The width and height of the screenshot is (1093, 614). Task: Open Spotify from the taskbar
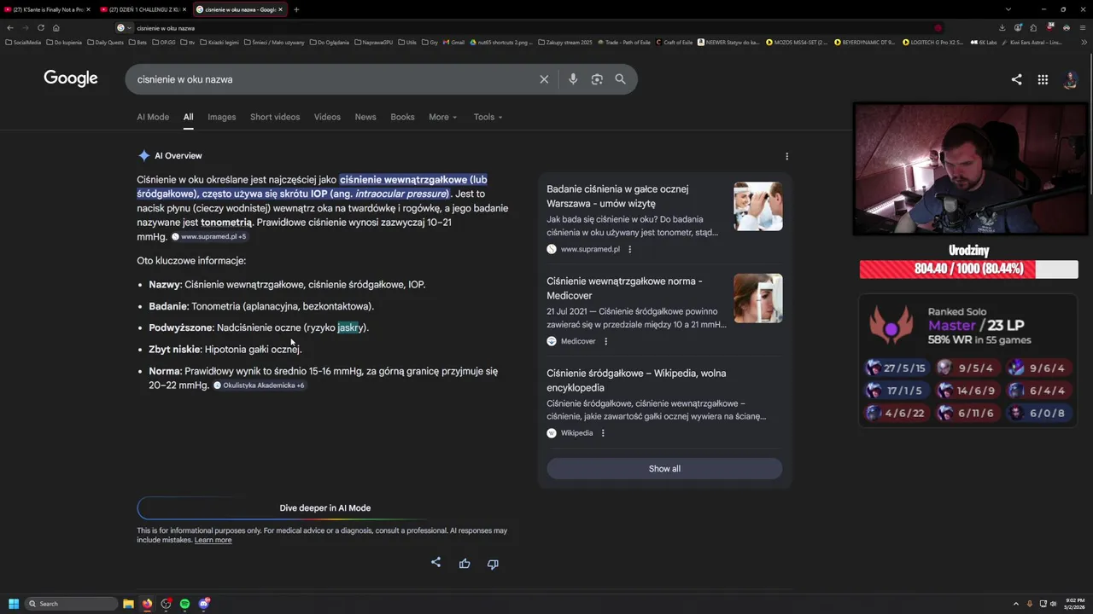coord(184,604)
